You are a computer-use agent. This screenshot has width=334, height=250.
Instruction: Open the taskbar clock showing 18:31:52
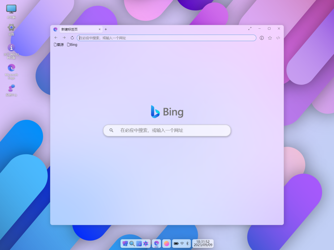coord(203,244)
